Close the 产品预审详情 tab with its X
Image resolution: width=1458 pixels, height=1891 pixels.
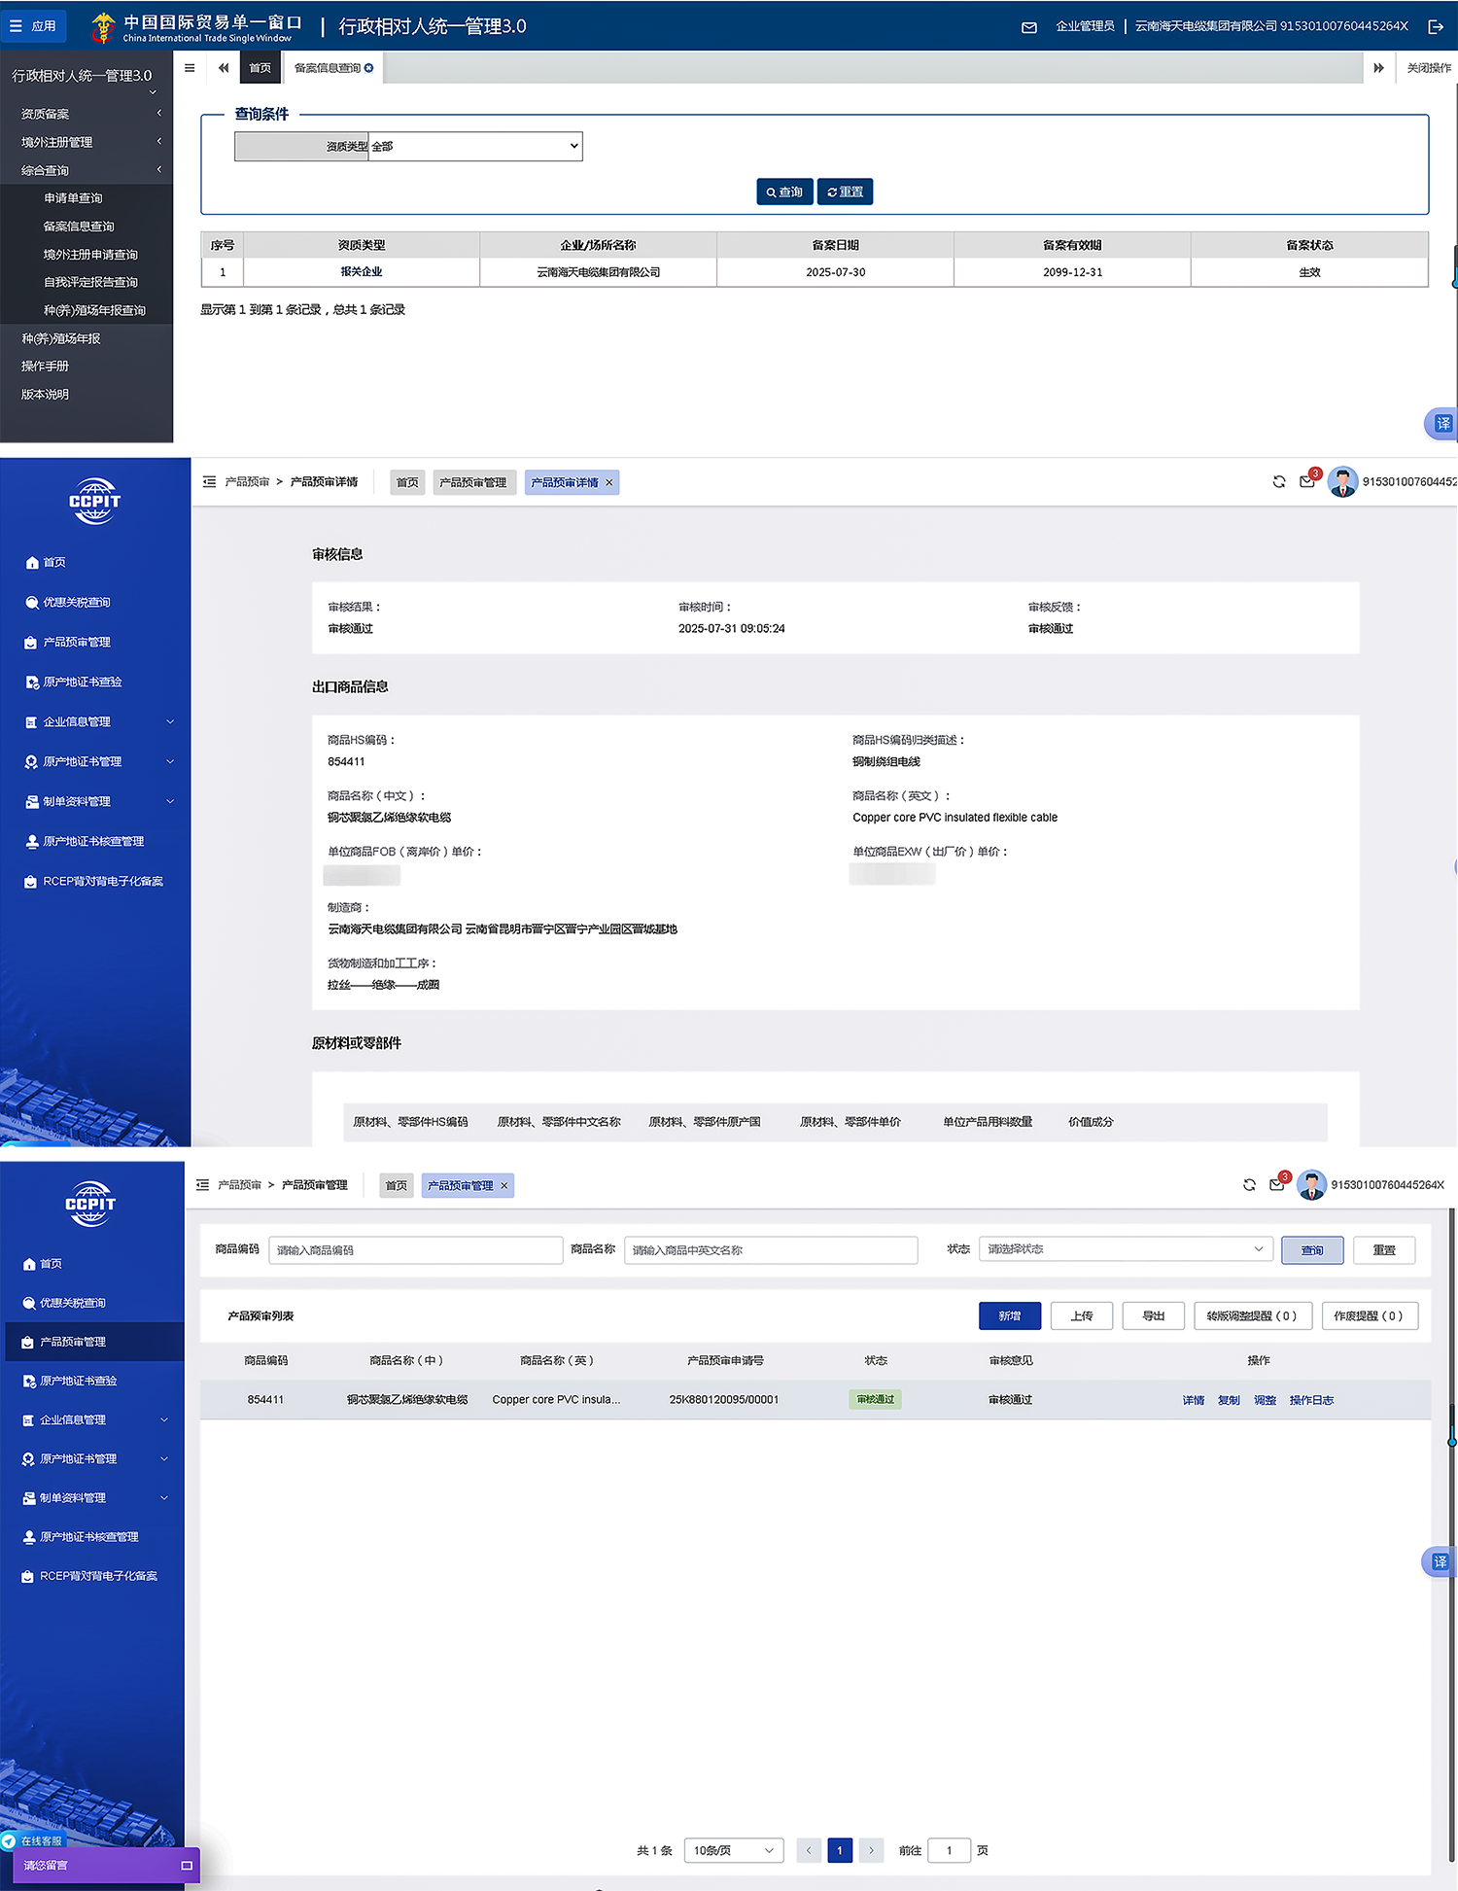point(609,483)
